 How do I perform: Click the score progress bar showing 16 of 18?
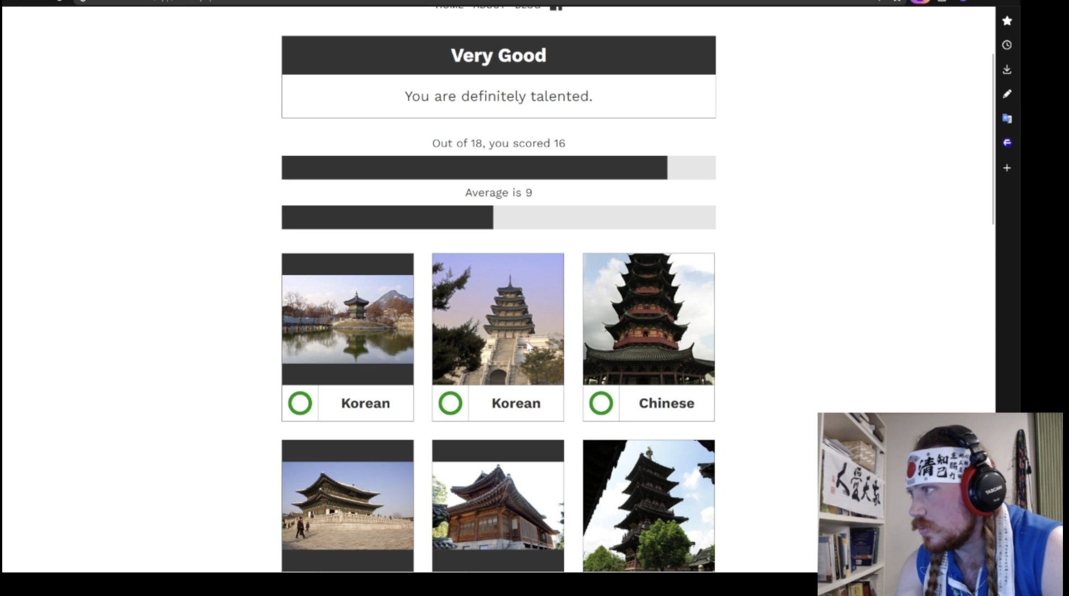pyautogui.click(x=498, y=167)
